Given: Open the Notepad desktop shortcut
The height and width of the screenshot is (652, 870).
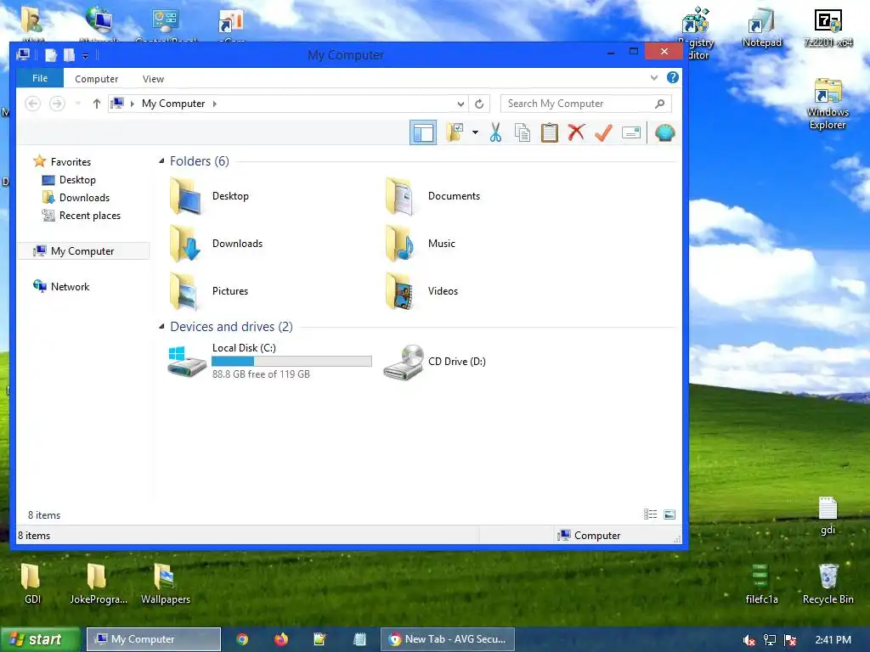Looking at the screenshot, I should 761,28.
